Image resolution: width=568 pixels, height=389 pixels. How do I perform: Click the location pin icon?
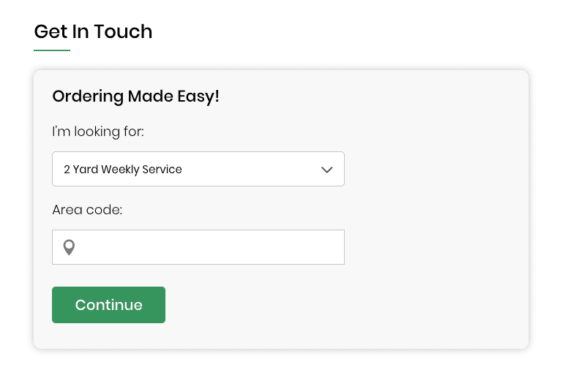[x=69, y=248]
